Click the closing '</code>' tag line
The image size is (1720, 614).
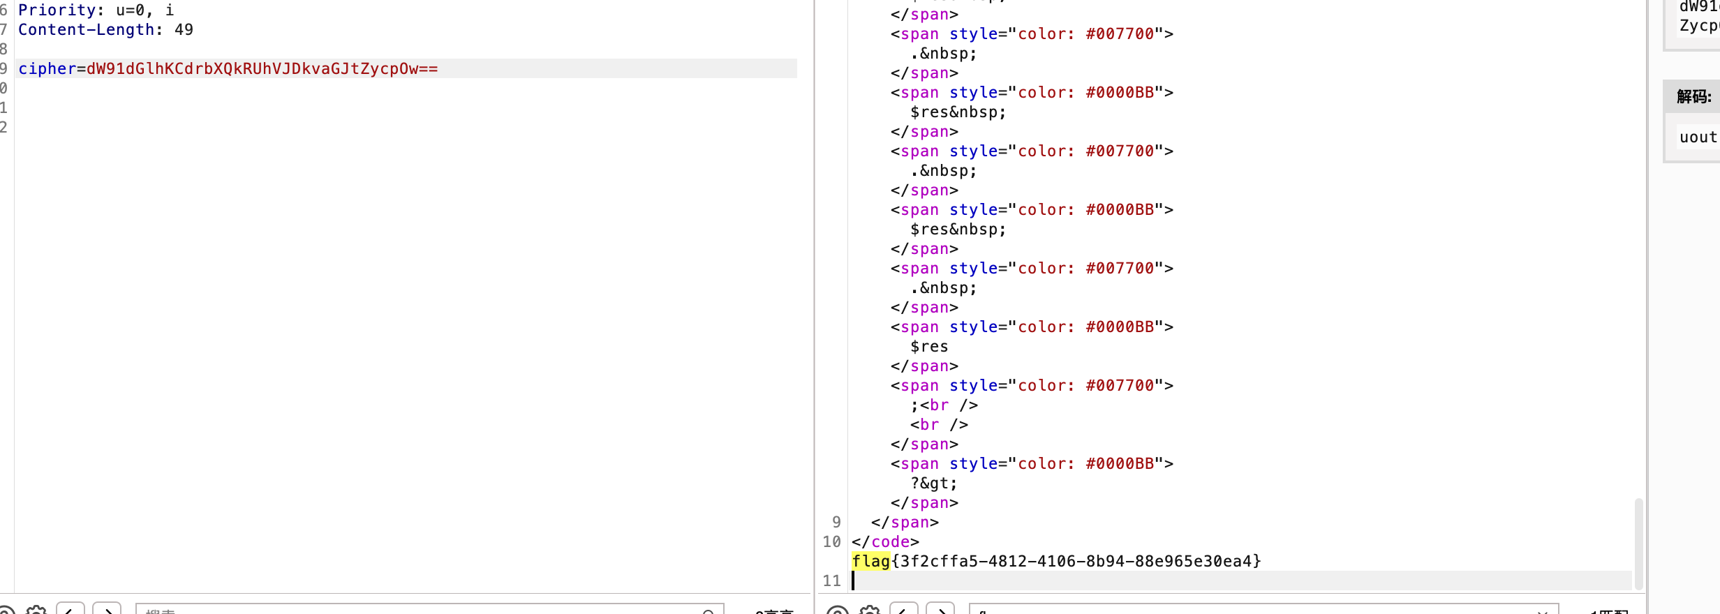click(x=885, y=541)
